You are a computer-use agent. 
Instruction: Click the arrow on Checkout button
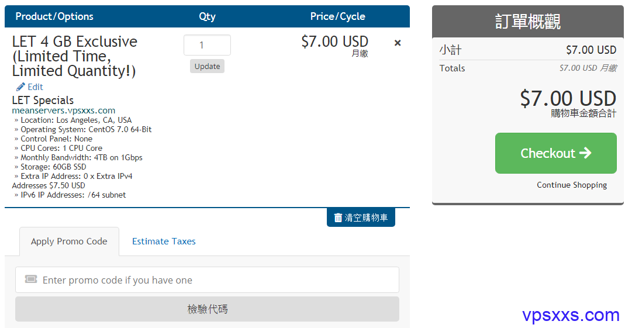(x=585, y=153)
